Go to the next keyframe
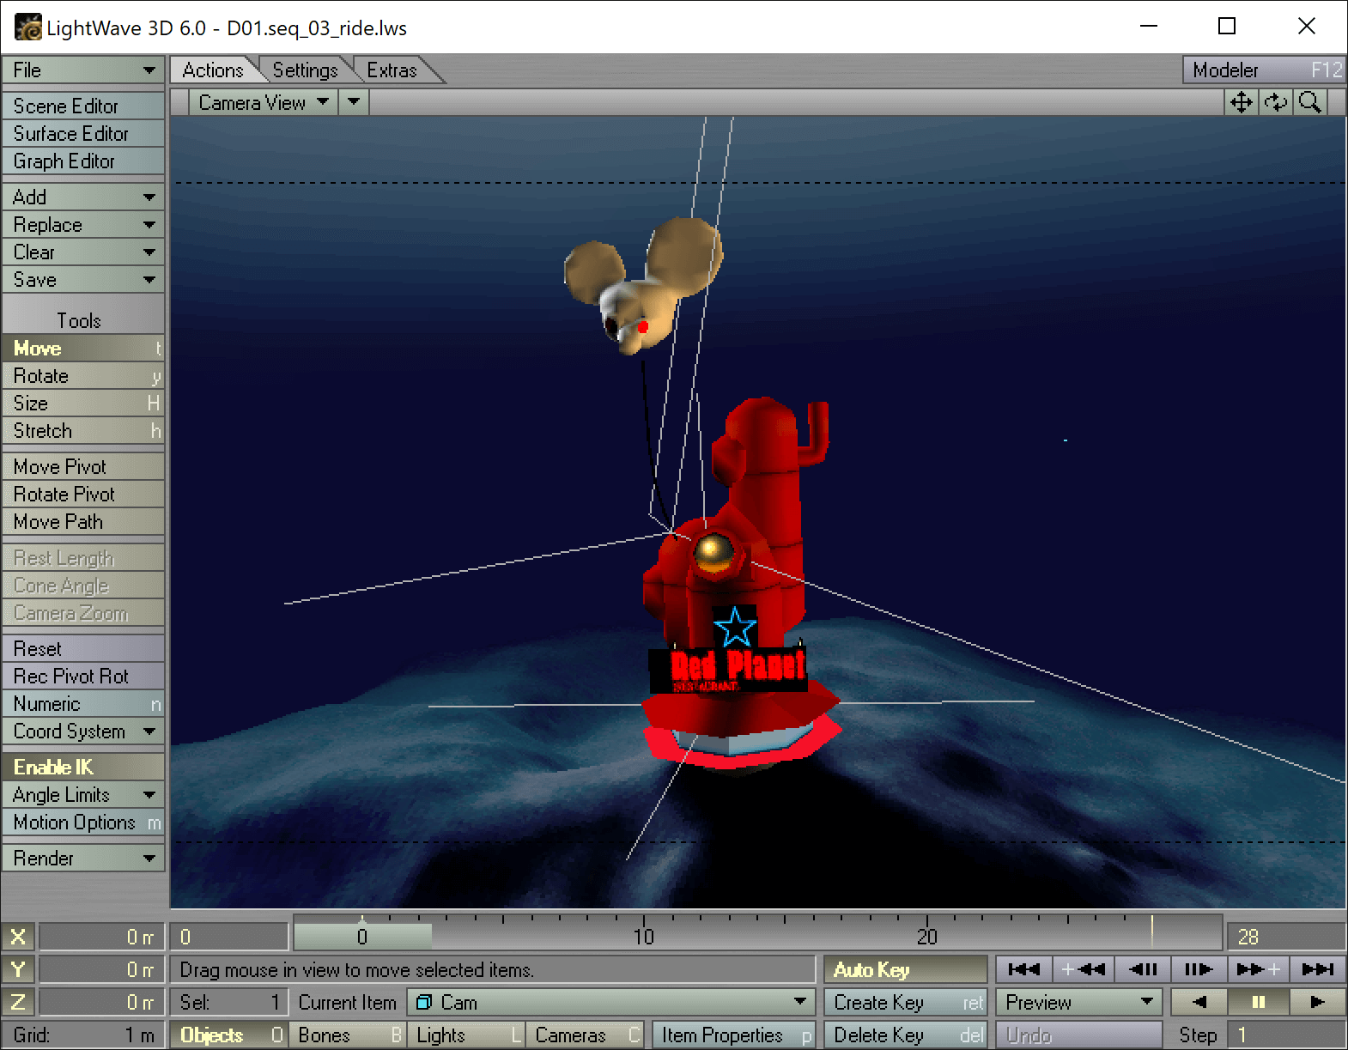 pyautogui.click(x=1258, y=969)
